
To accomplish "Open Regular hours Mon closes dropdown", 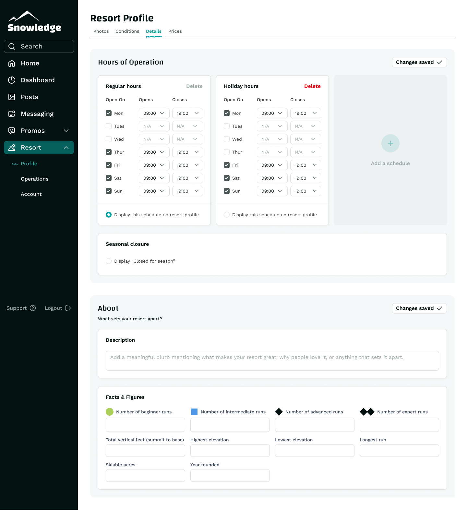I will pyautogui.click(x=187, y=113).
